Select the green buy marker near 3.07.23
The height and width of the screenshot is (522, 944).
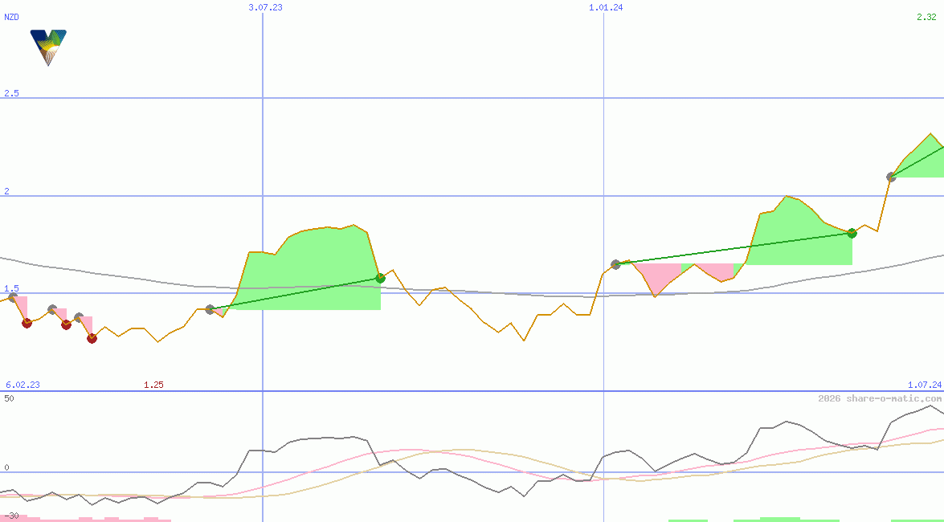[379, 278]
